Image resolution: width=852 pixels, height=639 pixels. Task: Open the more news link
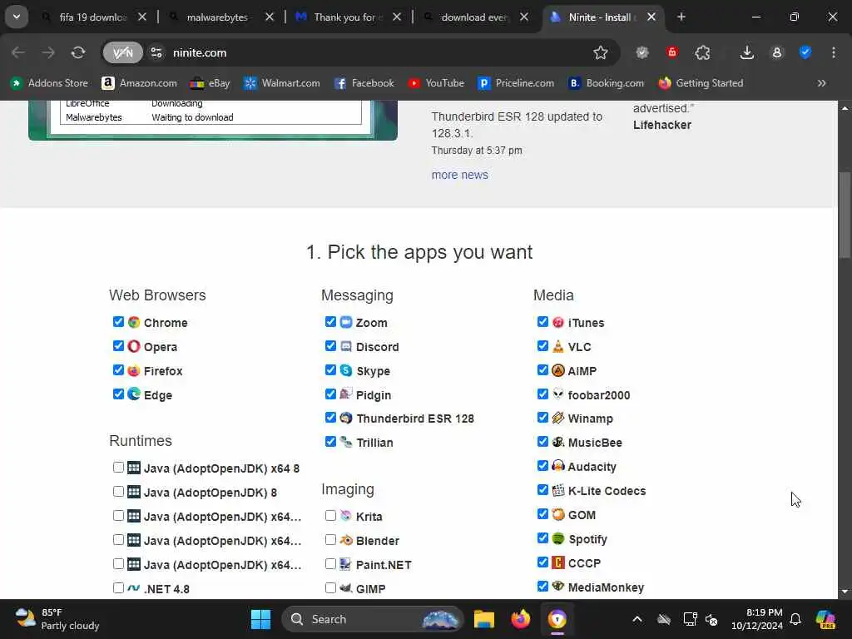point(459,175)
